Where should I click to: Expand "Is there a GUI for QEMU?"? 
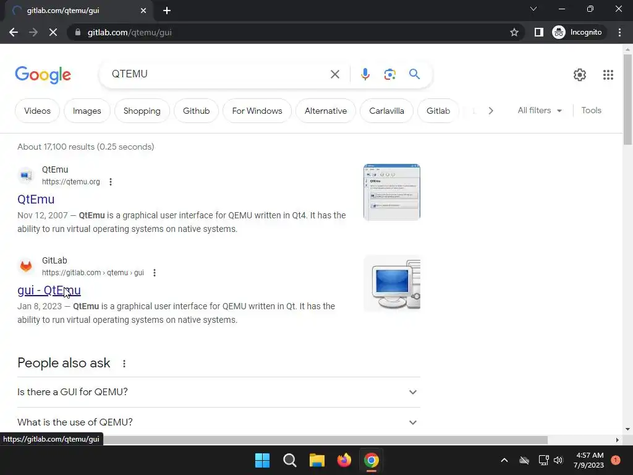[219, 392]
